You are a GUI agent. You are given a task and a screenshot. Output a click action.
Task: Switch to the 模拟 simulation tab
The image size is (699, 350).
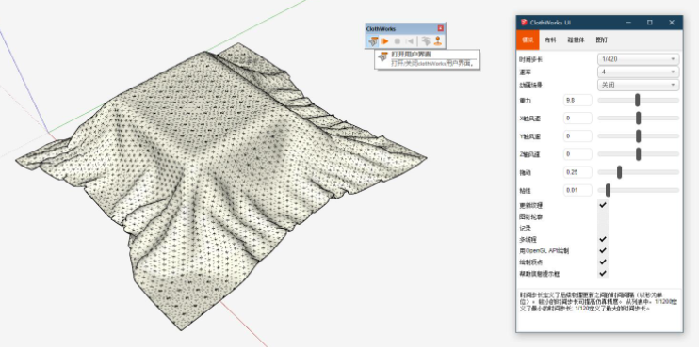click(528, 40)
